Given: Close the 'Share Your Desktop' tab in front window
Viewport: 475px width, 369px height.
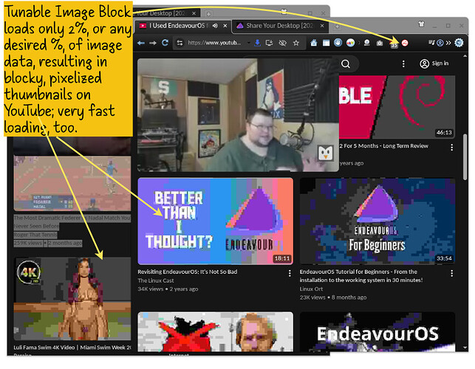Looking at the screenshot, I should click(x=322, y=26).
